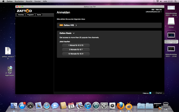
Task: Open the Documents folder stack in dock
Action: pyautogui.click(x=149, y=106)
